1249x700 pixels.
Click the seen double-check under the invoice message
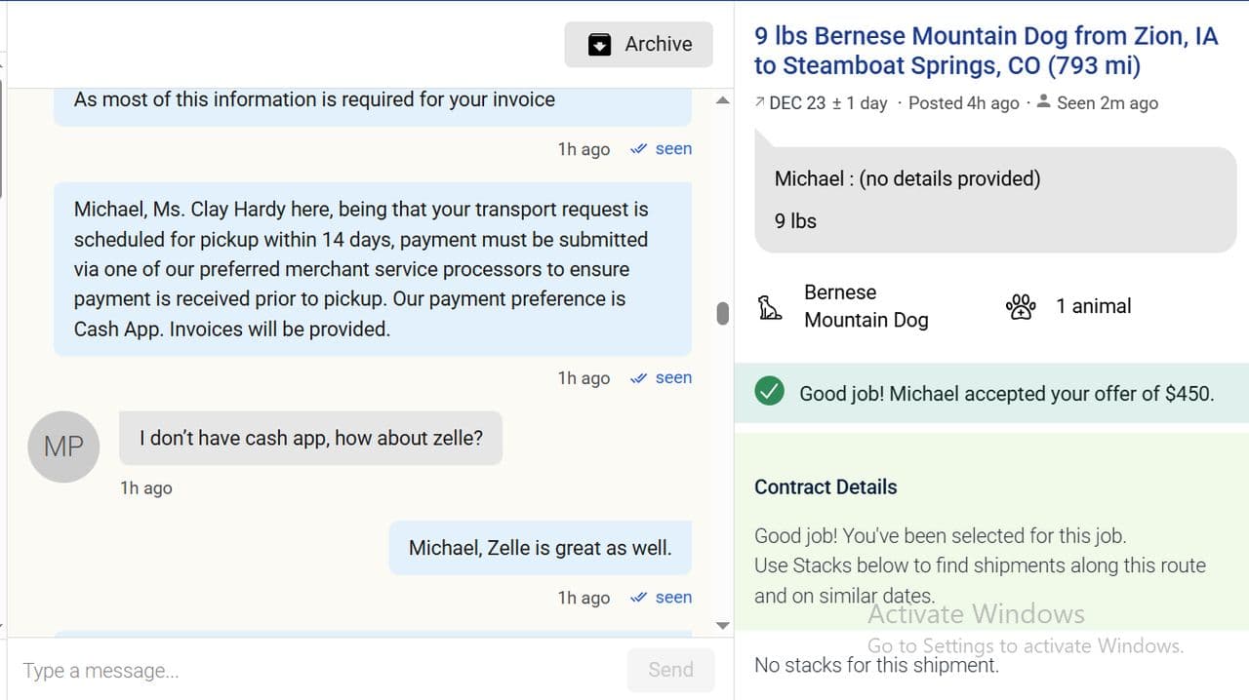639,149
